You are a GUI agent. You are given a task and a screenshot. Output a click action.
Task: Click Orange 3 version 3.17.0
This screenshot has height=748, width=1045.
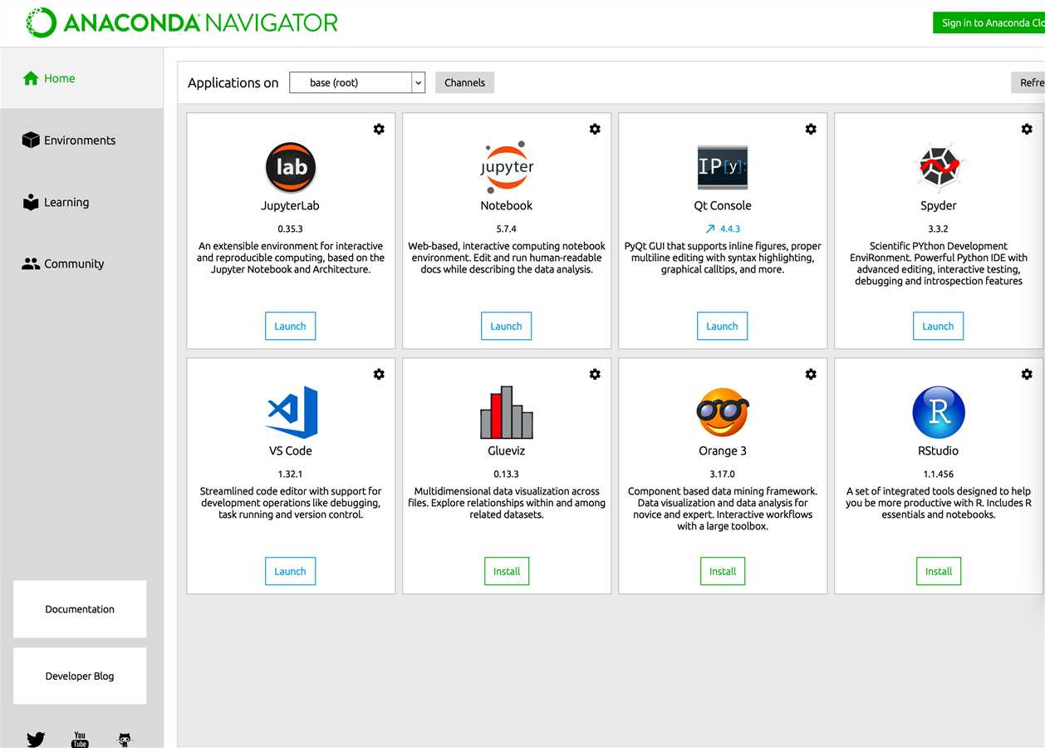pos(723,474)
